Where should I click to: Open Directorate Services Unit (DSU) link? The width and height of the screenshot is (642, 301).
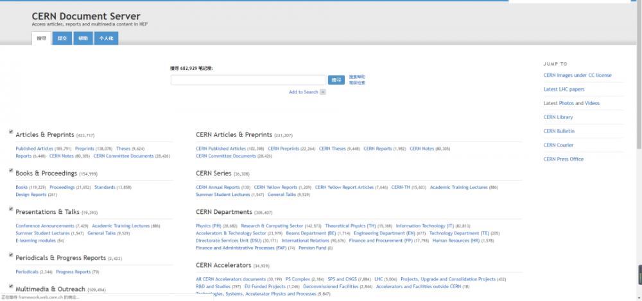tap(229, 241)
